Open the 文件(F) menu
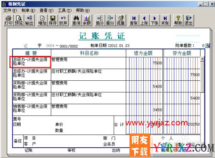215x158 pixels. [10, 10]
